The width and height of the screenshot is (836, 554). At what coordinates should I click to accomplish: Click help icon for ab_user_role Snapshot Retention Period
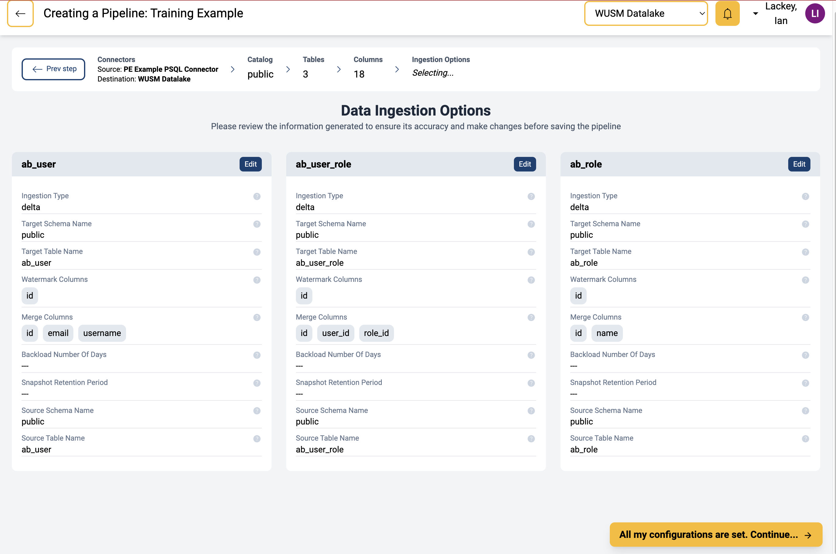pos(531,383)
